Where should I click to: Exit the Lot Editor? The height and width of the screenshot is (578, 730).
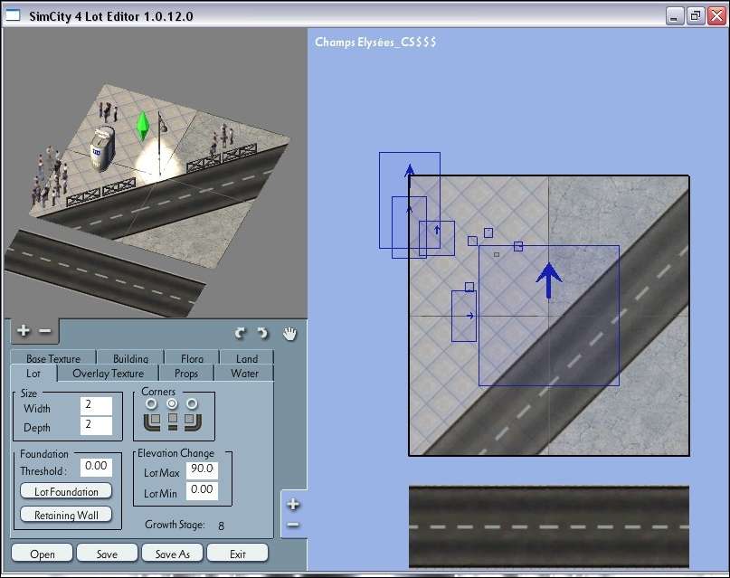237,554
